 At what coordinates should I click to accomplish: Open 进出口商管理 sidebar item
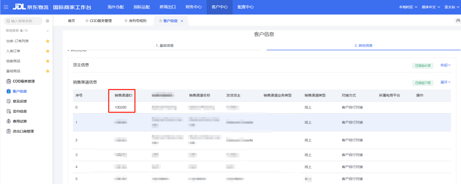(x=23, y=131)
